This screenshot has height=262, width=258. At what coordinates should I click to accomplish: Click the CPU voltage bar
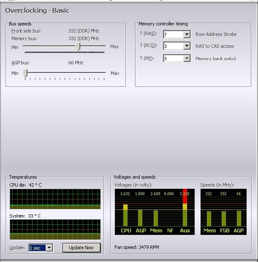[125, 215]
